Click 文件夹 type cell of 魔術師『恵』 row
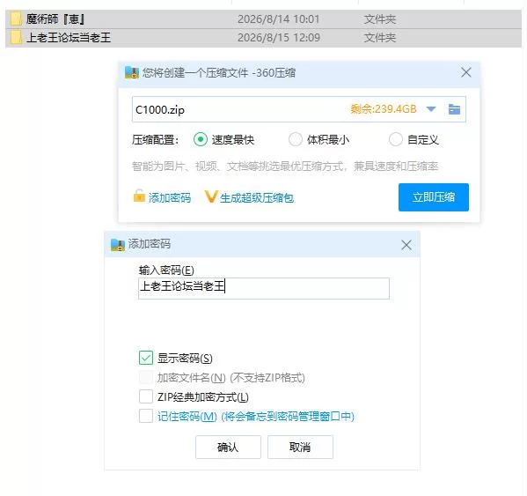Image resolution: width=527 pixels, height=496 pixels. point(380,19)
